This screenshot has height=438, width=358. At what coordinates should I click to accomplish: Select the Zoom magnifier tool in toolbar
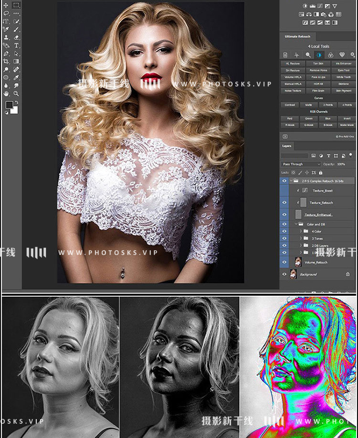click(x=16, y=94)
